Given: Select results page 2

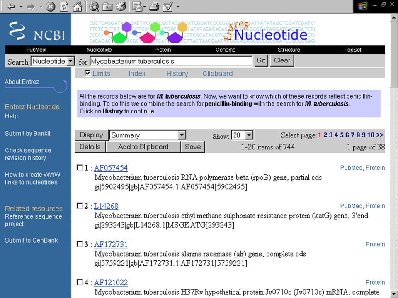Looking at the screenshot, I should (x=325, y=135).
